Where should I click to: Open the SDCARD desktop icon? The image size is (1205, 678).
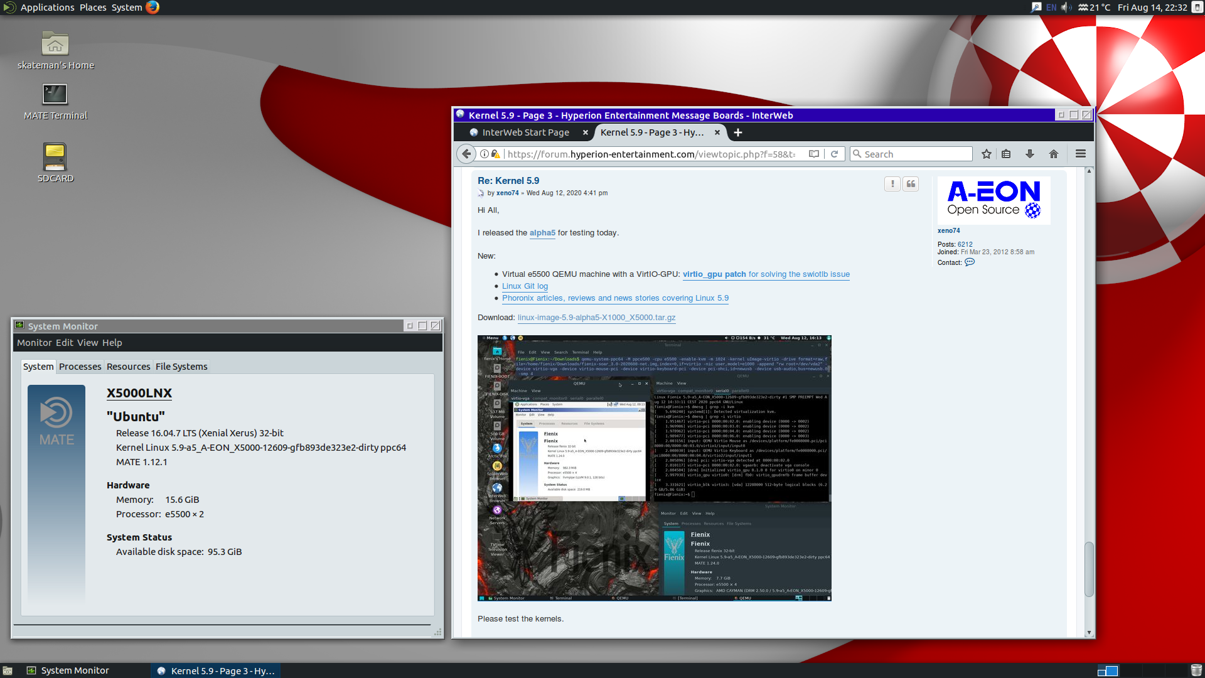click(55, 156)
